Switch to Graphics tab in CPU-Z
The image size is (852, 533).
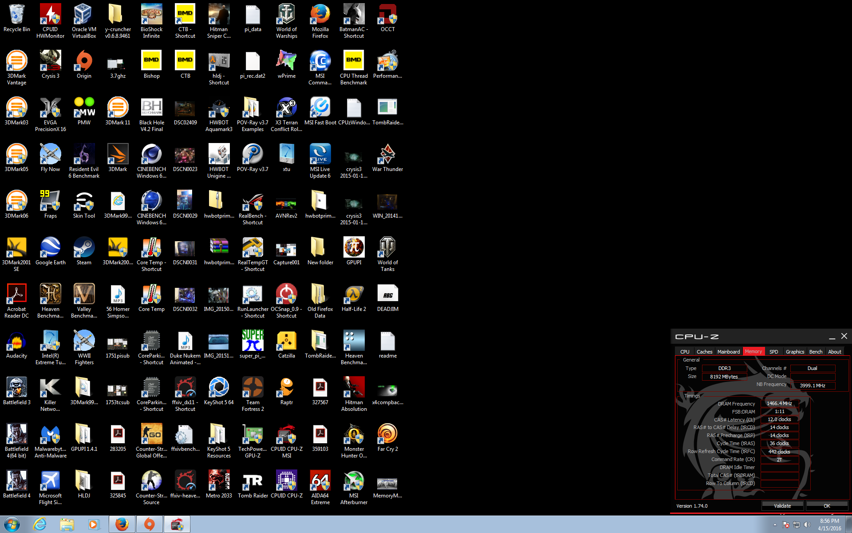tap(795, 351)
